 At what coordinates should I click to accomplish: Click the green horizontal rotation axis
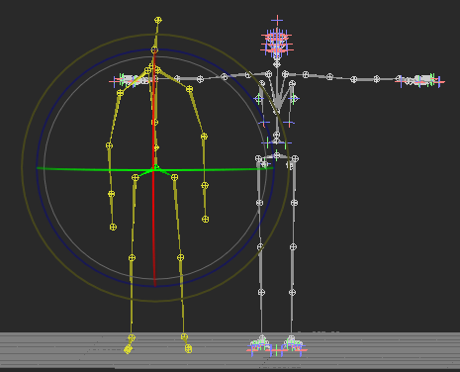(x=82, y=169)
